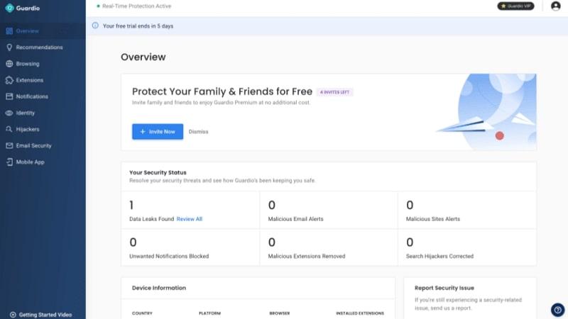This screenshot has width=568, height=319.
Task: Click the Identity eye icon
Action: pyautogui.click(x=9, y=113)
